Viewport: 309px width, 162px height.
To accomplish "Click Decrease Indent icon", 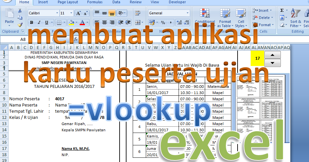I will click(x=121, y=23).
